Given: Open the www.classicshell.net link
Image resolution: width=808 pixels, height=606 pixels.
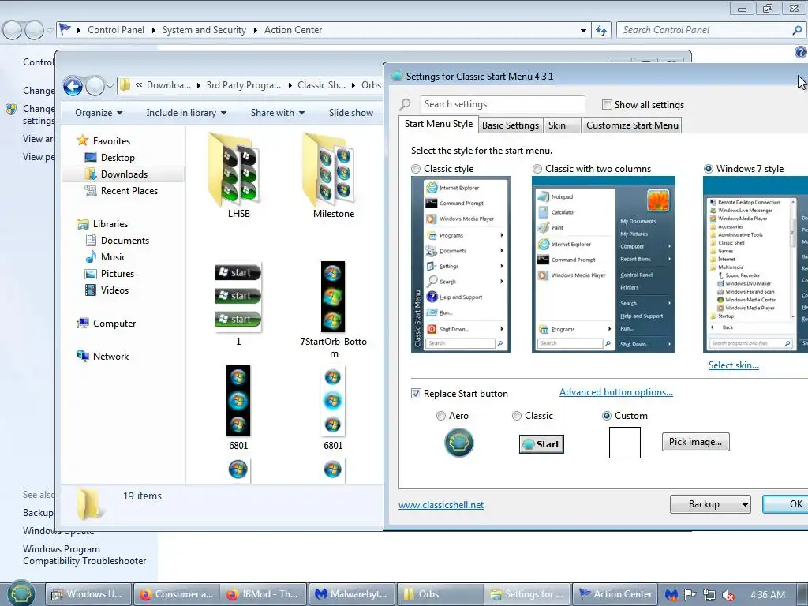Looking at the screenshot, I should 440,505.
